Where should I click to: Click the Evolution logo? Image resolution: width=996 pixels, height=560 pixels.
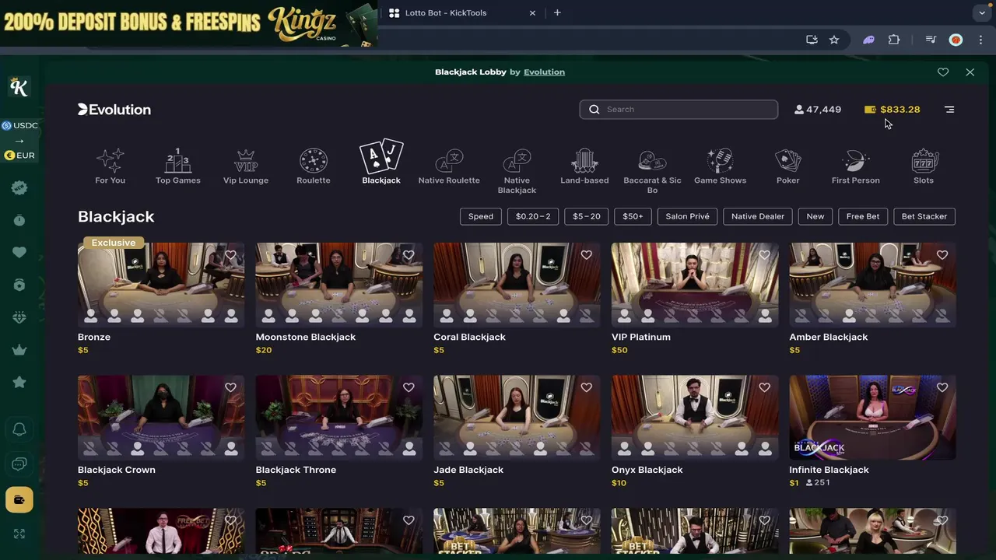(x=114, y=110)
